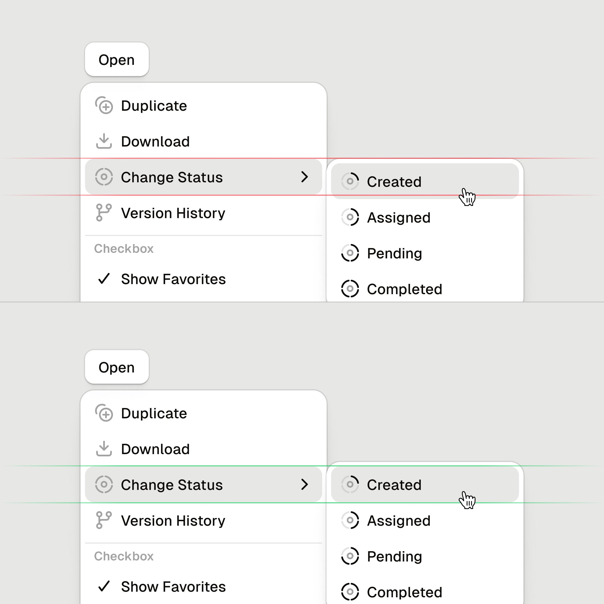Select Download entry in bottom menu
The height and width of the screenshot is (604, 604).
coord(155,449)
